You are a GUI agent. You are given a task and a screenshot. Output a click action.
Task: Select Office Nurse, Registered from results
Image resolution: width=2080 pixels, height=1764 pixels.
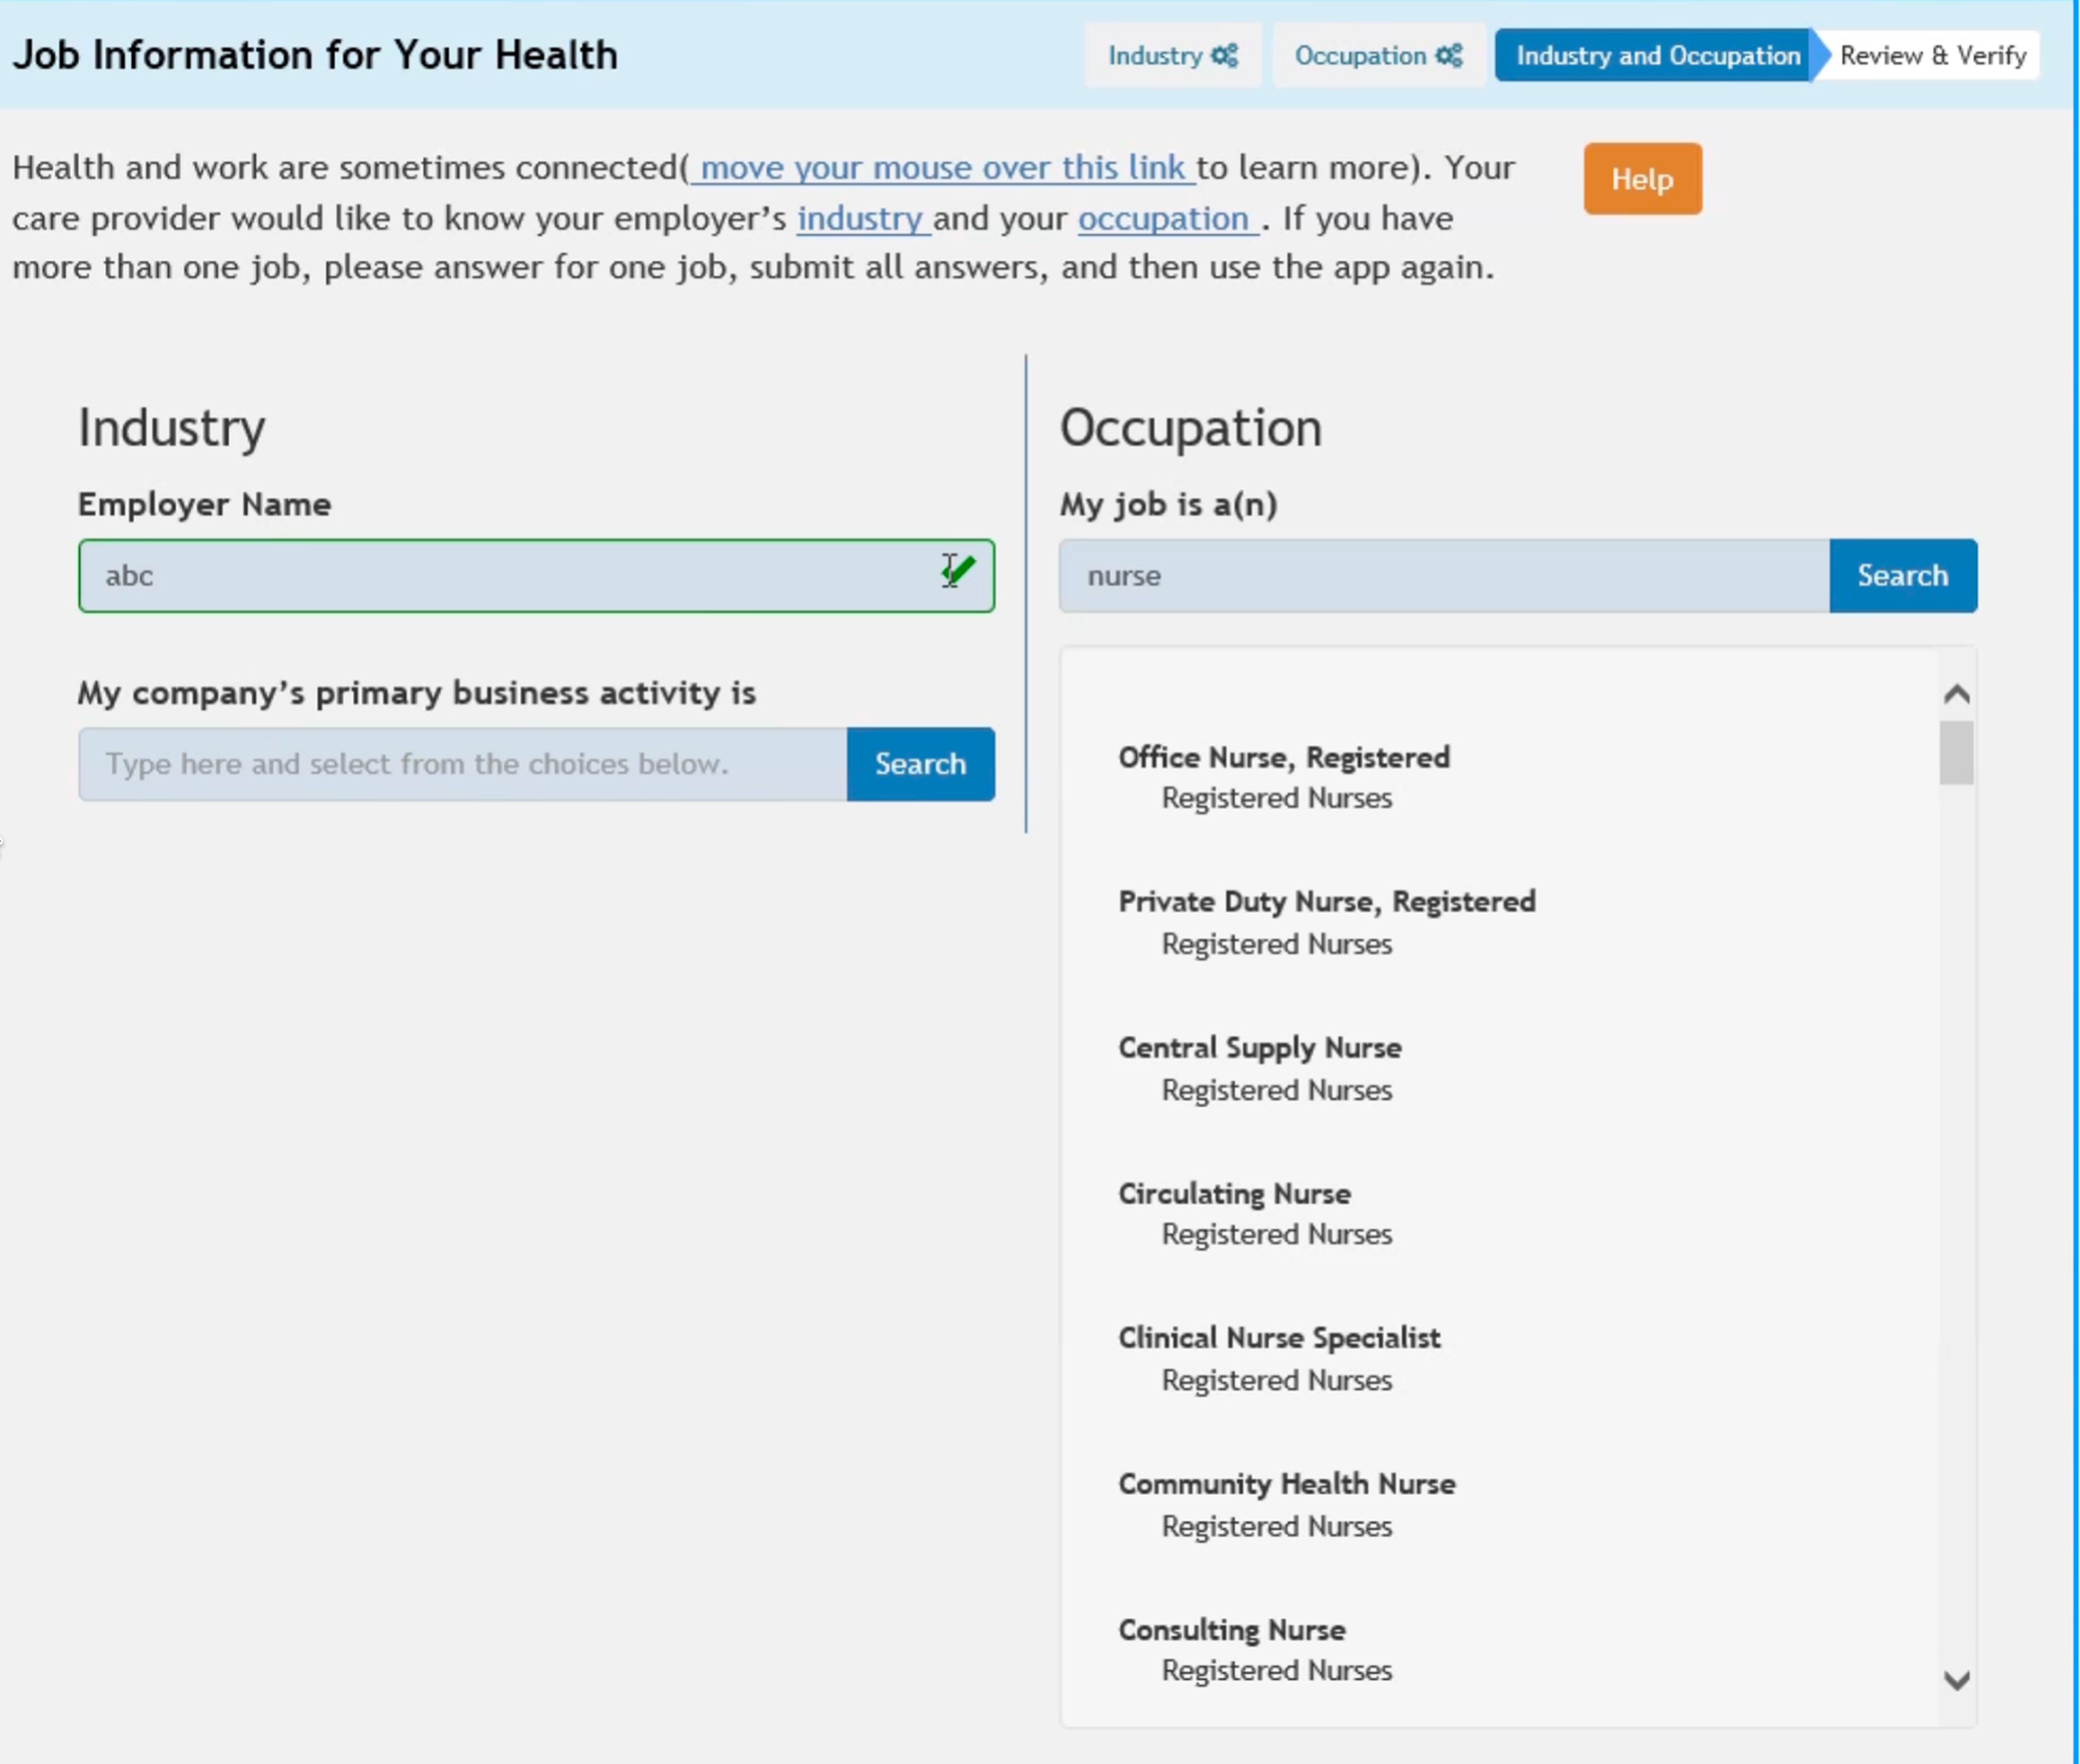[1283, 758]
